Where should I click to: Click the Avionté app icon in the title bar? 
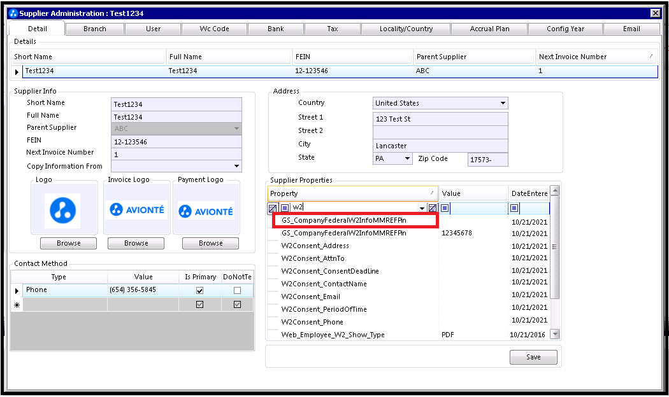coord(13,13)
